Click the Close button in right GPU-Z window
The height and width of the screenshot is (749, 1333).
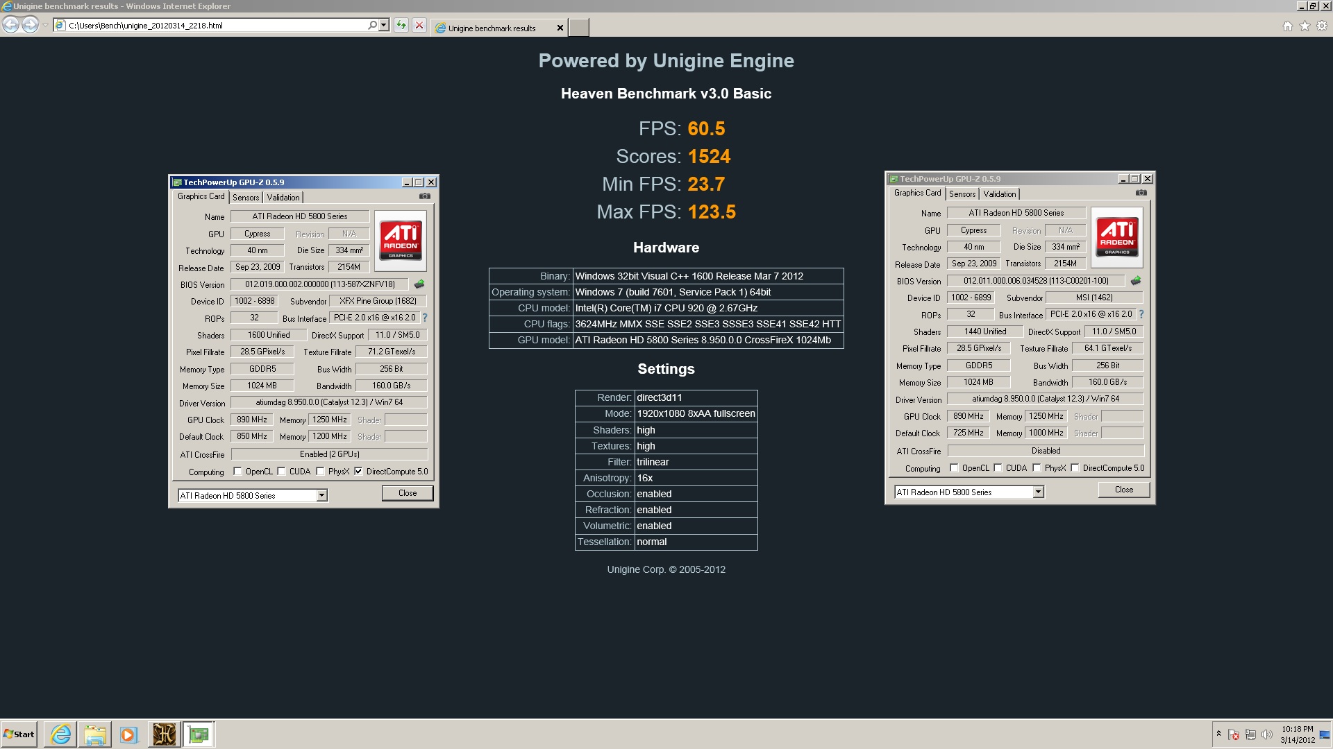[1124, 490]
